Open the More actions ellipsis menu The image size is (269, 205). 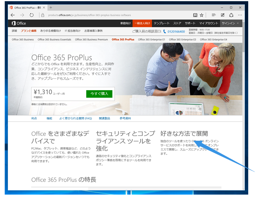pyautogui.click(x=240, y=15)
